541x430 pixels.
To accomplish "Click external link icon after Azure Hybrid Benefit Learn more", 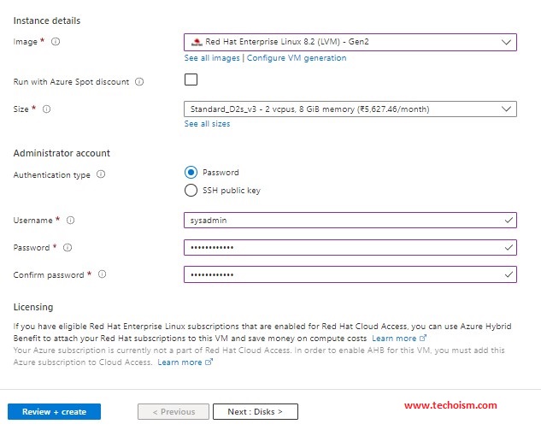I will click(423, 338).
